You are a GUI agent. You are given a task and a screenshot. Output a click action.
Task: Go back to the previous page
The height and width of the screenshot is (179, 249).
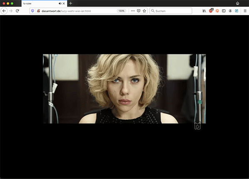point(4,11)
